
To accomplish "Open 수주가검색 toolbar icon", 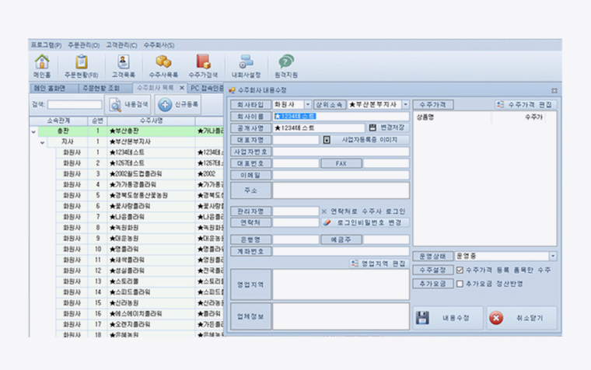I will pos(203,65).
